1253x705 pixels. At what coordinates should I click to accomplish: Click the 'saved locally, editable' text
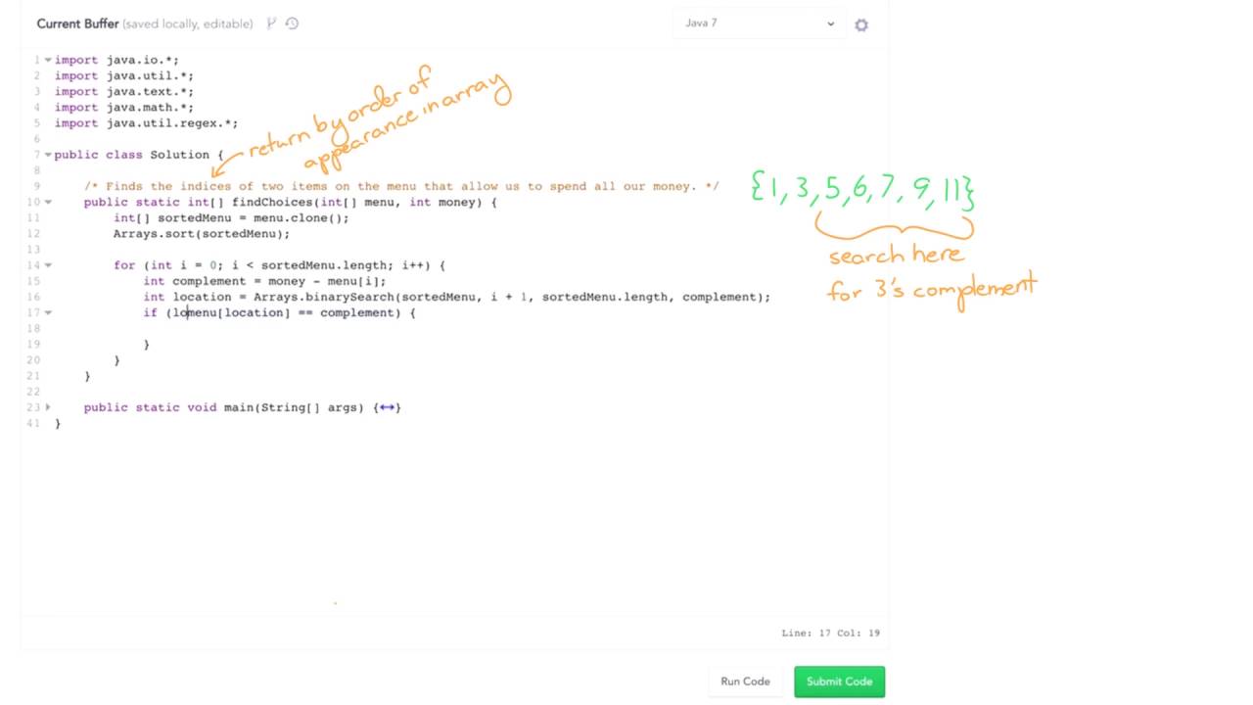coord(188,23)
